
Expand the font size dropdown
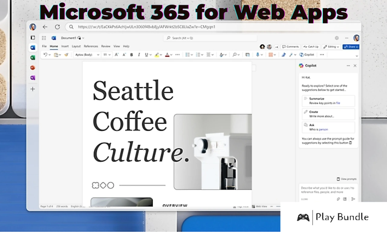[107, 55]
